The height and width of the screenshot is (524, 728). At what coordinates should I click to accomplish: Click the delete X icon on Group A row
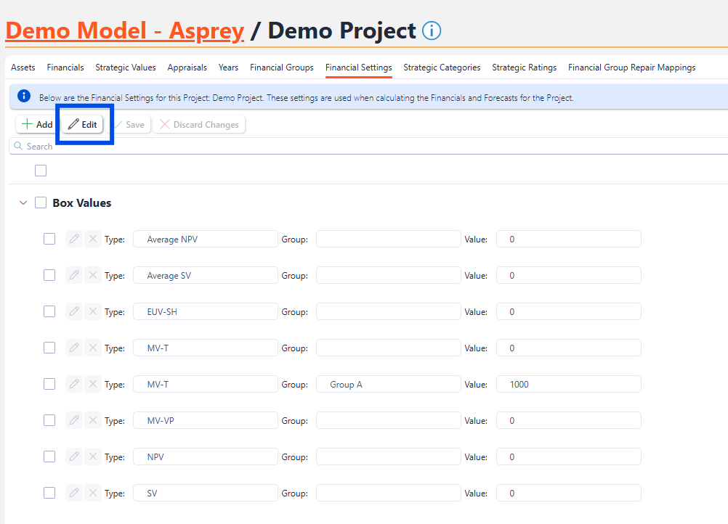(x=93, y=384)
